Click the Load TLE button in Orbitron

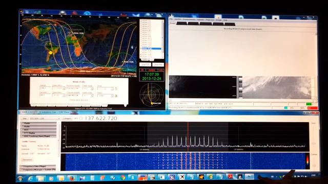coord(145,64)
